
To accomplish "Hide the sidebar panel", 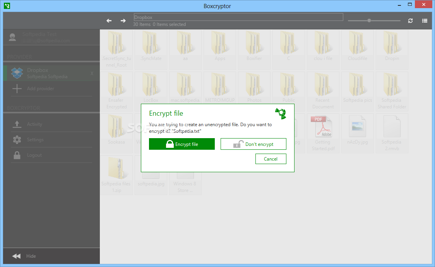I will [x=51, y=256].
